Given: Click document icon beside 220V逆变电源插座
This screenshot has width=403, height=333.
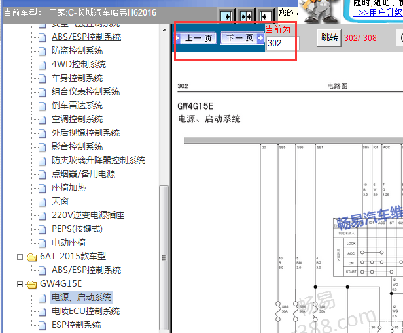Looking at the screenshot, I should [x=43, y=215].
